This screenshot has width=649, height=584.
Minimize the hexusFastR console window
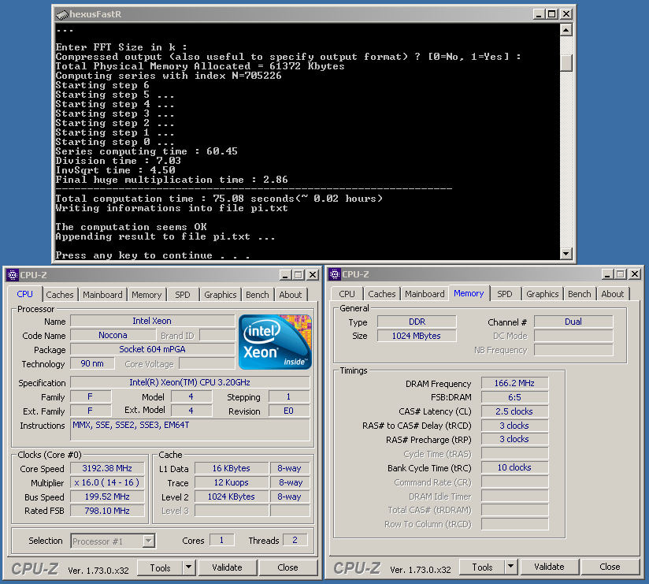point(539,14)
